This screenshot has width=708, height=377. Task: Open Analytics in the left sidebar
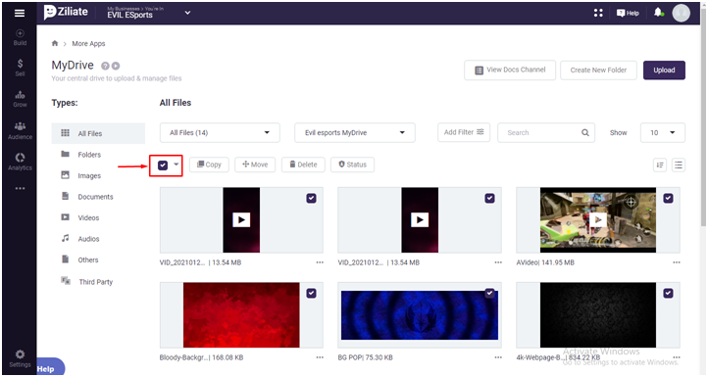20,162
